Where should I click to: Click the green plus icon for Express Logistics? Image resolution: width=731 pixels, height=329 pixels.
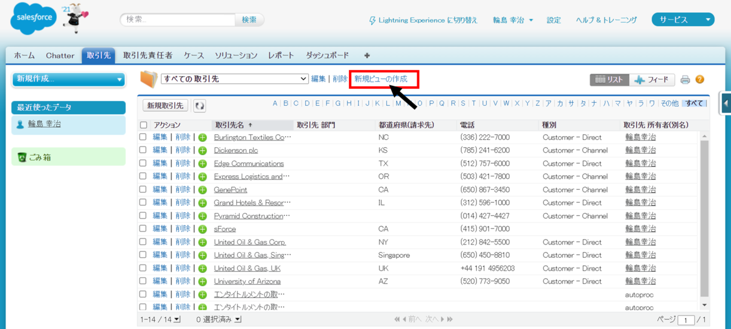[202, 177]
